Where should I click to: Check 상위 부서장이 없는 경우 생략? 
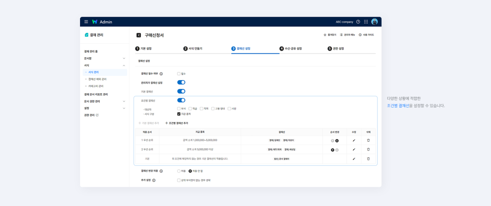coord(179,180)
